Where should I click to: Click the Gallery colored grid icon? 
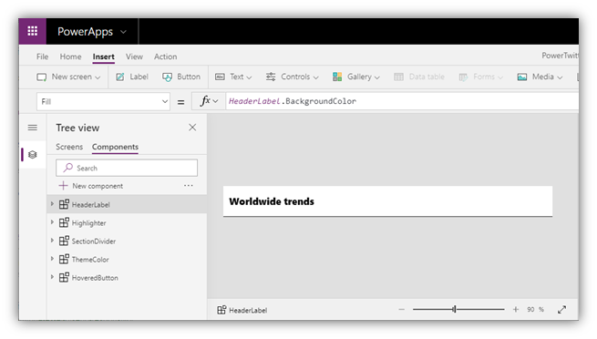(337, 77)
